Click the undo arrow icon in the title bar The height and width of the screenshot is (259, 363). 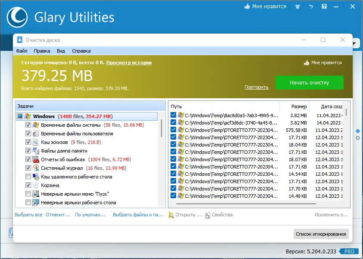click(311, 6)
